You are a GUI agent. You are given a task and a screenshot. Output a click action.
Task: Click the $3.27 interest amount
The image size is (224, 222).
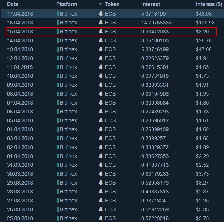203,183
